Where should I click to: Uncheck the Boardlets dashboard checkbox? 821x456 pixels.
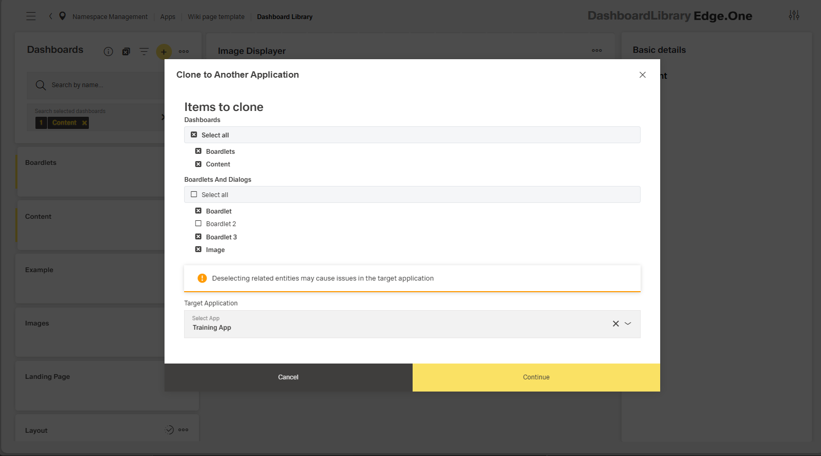(x=198, y=151)
